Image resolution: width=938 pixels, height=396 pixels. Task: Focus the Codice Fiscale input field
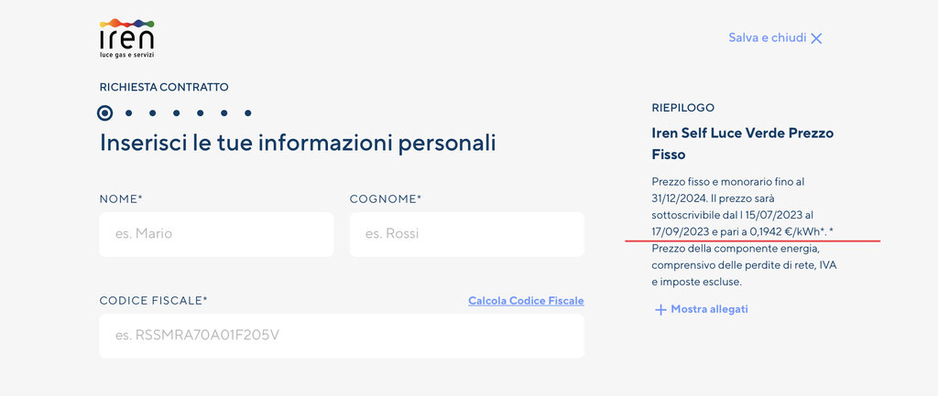(342, 336)
